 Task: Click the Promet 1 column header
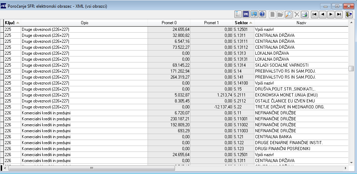pyautogui.click(x=212, y=23)
